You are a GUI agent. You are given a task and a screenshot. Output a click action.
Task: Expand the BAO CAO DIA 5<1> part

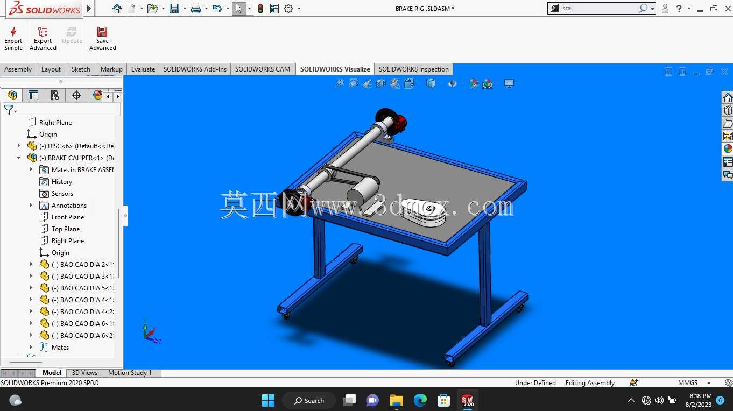31,288
